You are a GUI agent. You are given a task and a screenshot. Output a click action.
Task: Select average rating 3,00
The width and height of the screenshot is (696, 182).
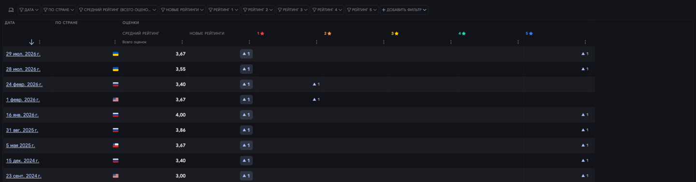pos(181,176)
